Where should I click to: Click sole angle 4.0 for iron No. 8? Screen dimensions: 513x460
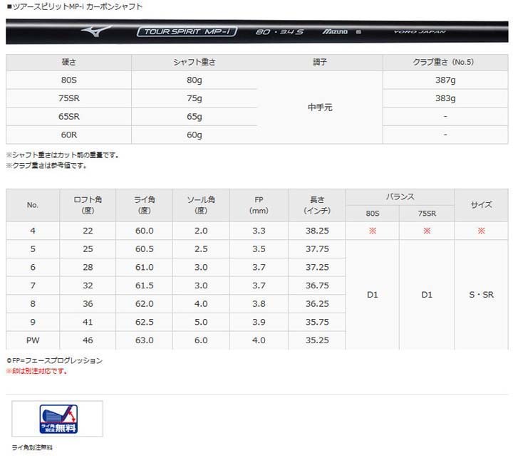point(201,304)
